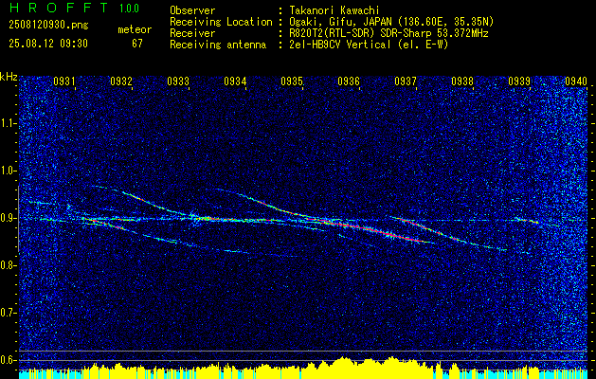Click the R820T2(RTL-SDR) SDR-Sharp 53.372MHz text
This screenshot has height=379, width=596.
(388, 33)
